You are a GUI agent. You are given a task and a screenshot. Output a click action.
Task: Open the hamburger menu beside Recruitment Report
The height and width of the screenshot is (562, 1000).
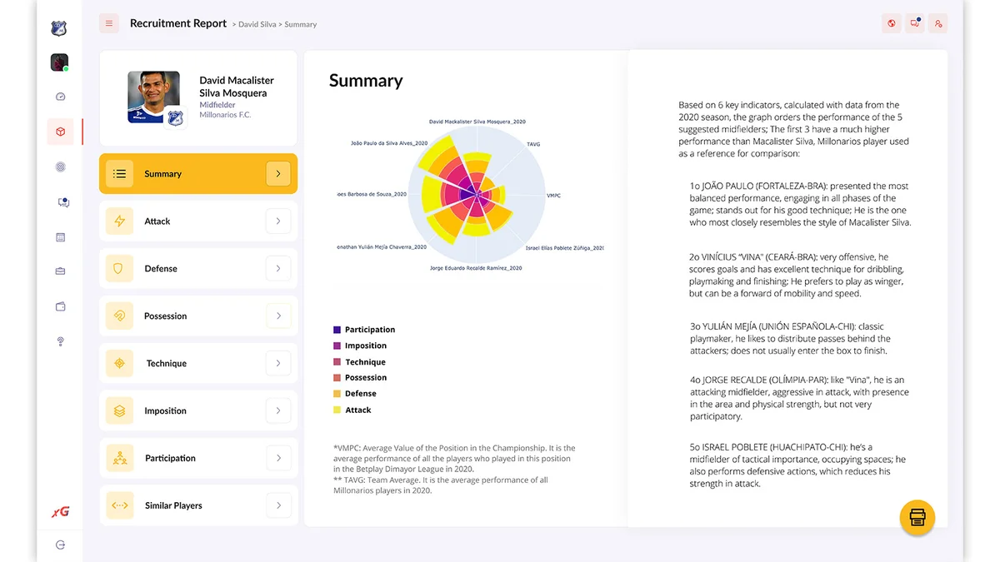109,22
